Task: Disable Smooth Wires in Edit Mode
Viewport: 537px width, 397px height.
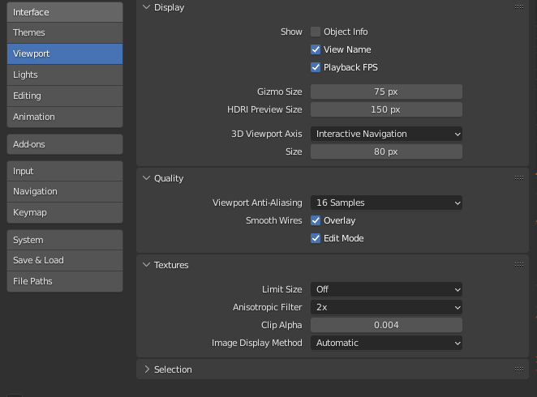Action: pos(316,238)
